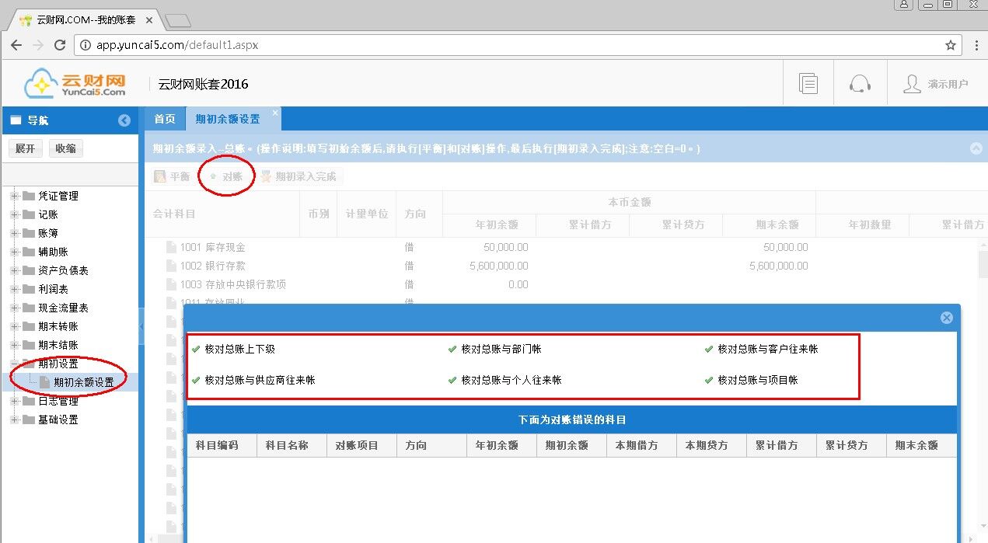Close the reconciliation popup dialog

point(946,318)
